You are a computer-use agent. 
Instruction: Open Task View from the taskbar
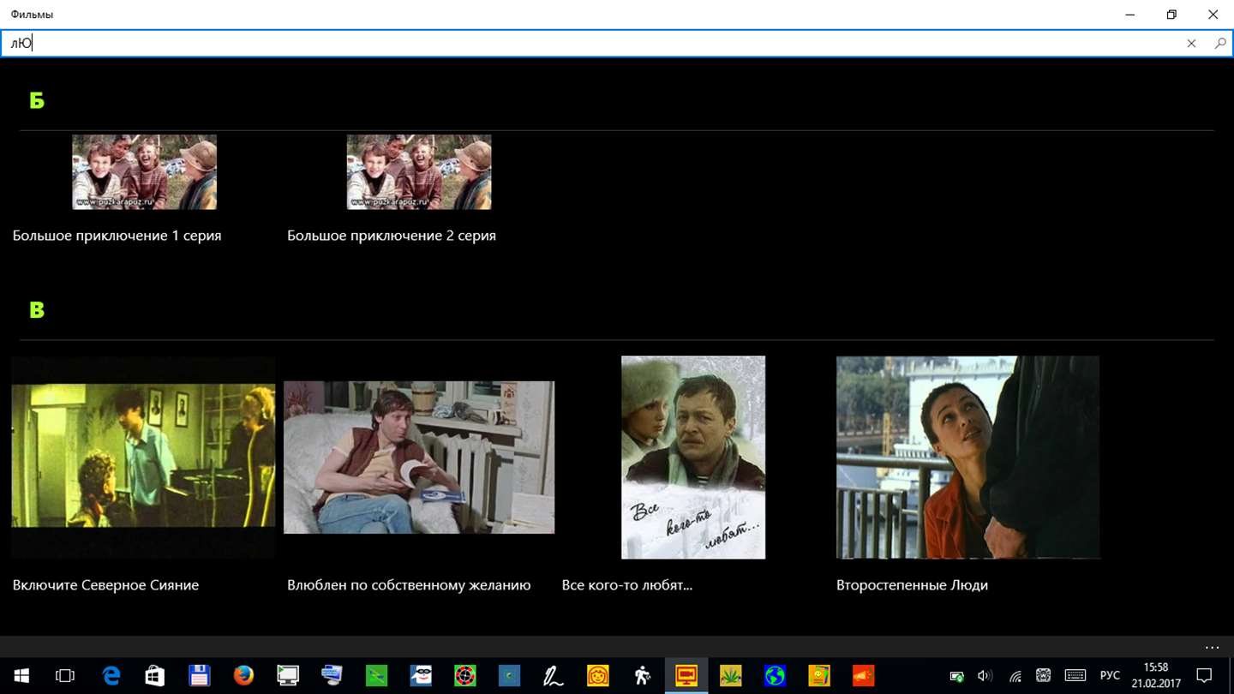pyautogui.click(x=65, y=676)
